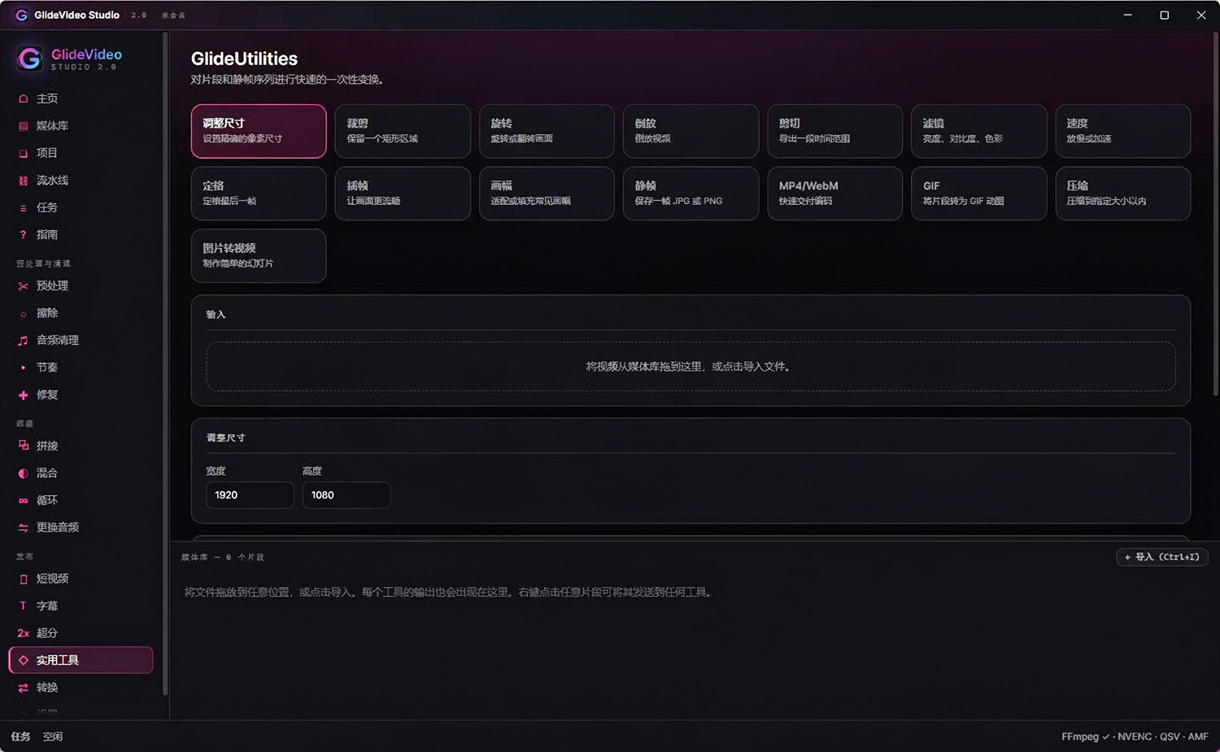The width and height of the screenshot is (1220, 752).
Task: Choose the 倒放 reverse tool card
Action: click(x=691, y=131)
